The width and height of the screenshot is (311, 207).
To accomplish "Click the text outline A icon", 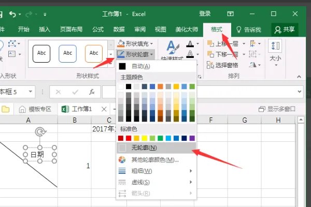I will coord(190,54).
